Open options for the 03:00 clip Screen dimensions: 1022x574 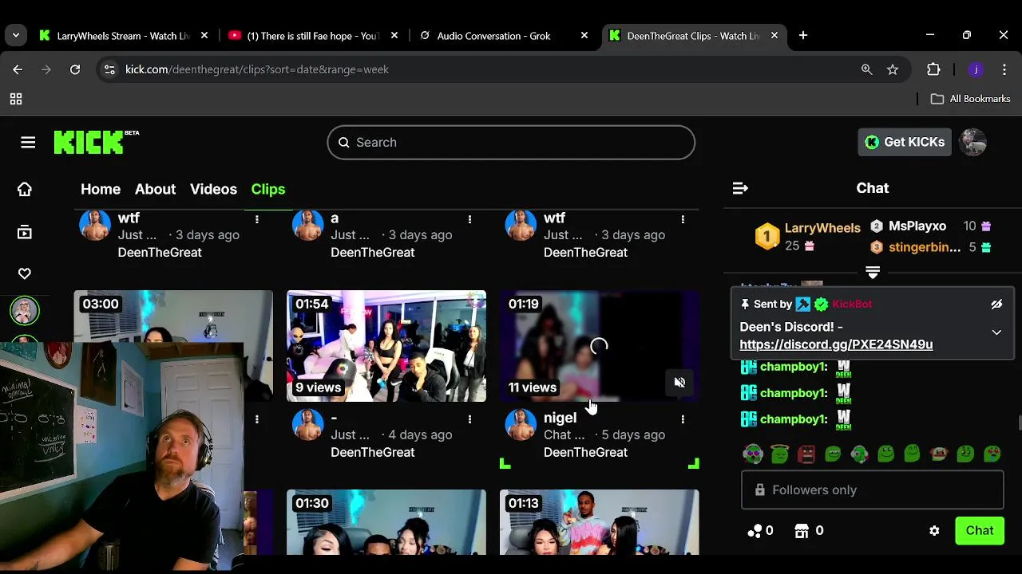tap(256, 419)
